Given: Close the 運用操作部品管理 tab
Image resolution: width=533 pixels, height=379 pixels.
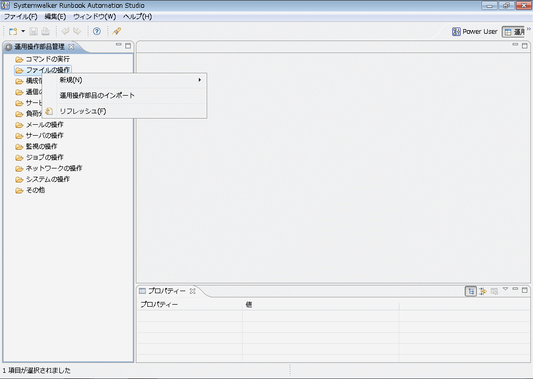Looking at the screenshot, I should (71, 46).
